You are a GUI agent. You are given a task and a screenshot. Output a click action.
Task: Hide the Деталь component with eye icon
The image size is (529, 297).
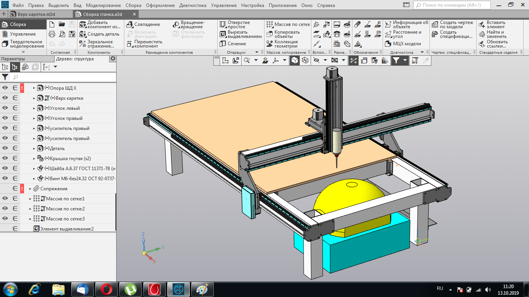point(5,148)
